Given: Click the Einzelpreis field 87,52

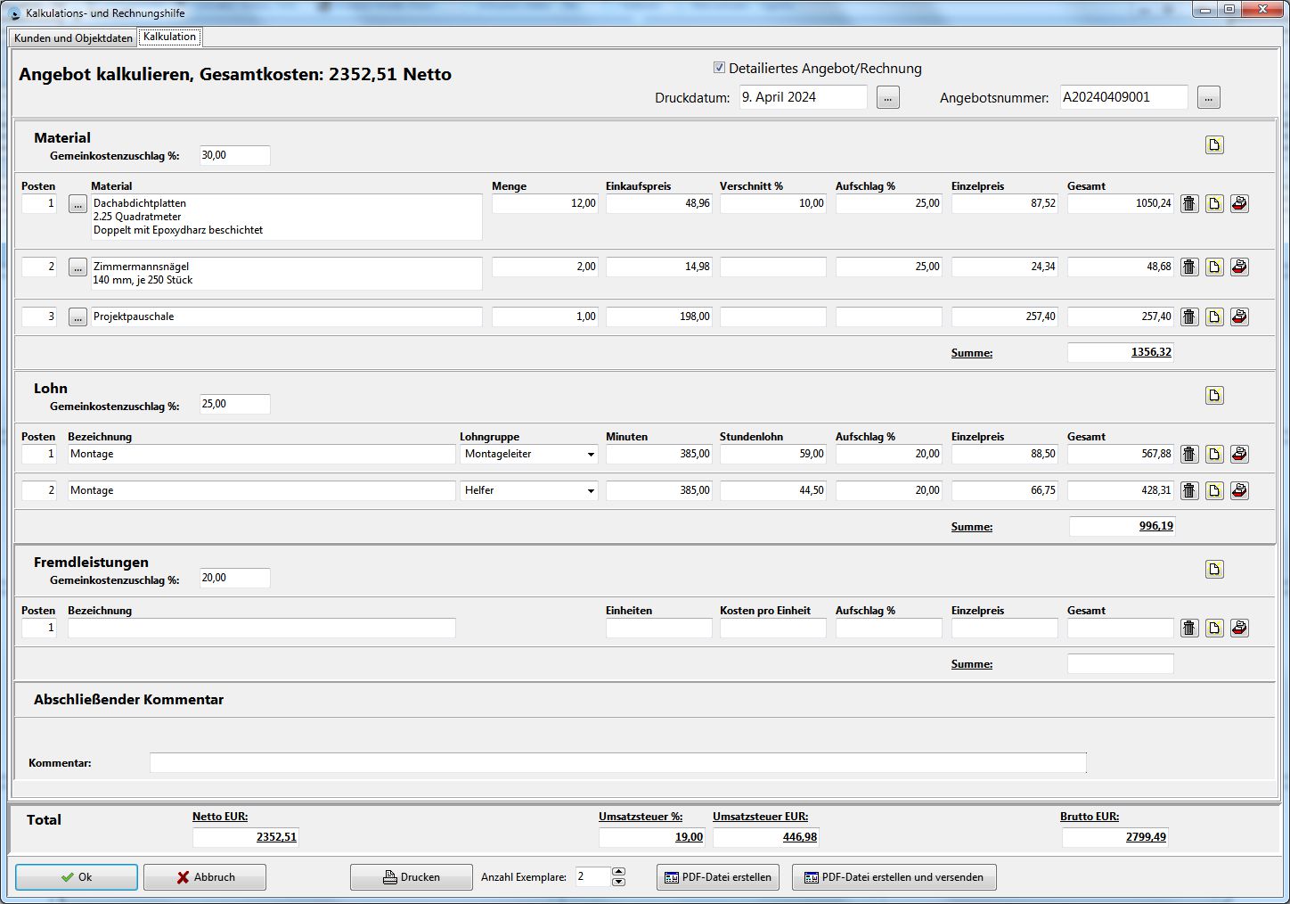Looking at the screenshot, I should pyautogui.click(x=1005, y=204).
